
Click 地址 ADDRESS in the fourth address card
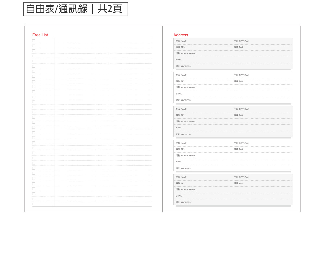tap(183, 168)
